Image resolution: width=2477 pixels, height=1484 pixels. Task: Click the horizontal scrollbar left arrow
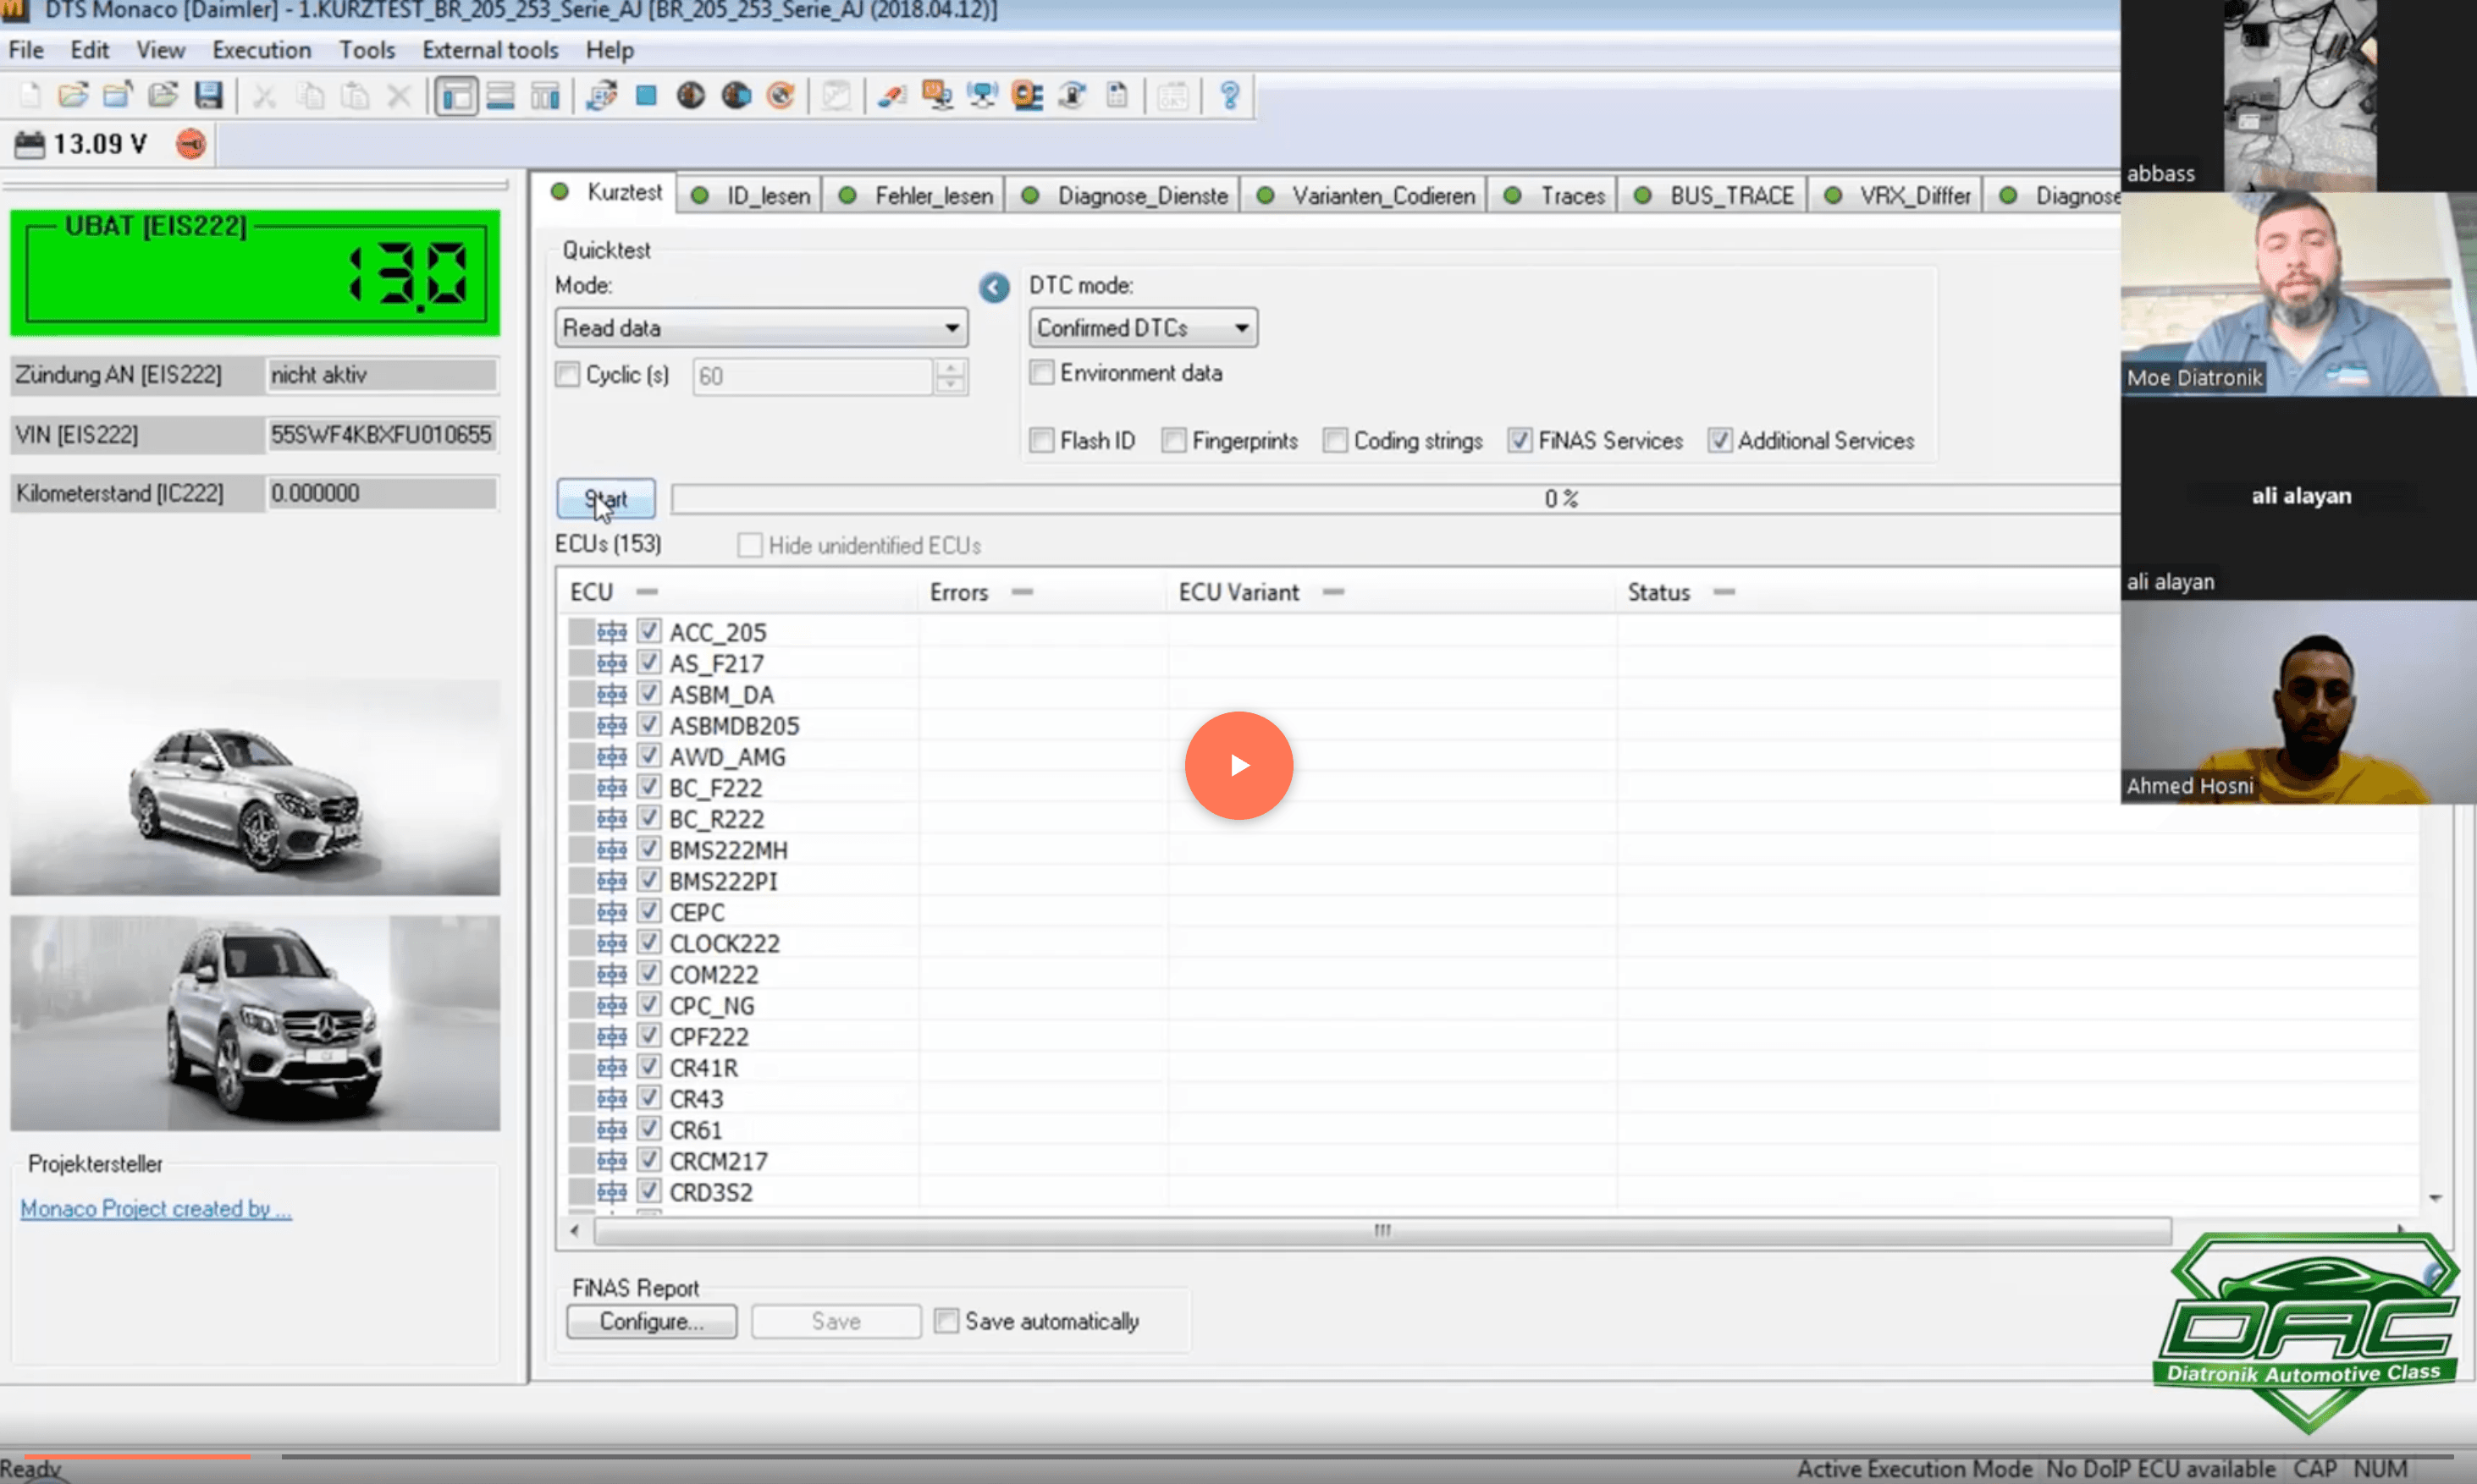[574, 1230]
